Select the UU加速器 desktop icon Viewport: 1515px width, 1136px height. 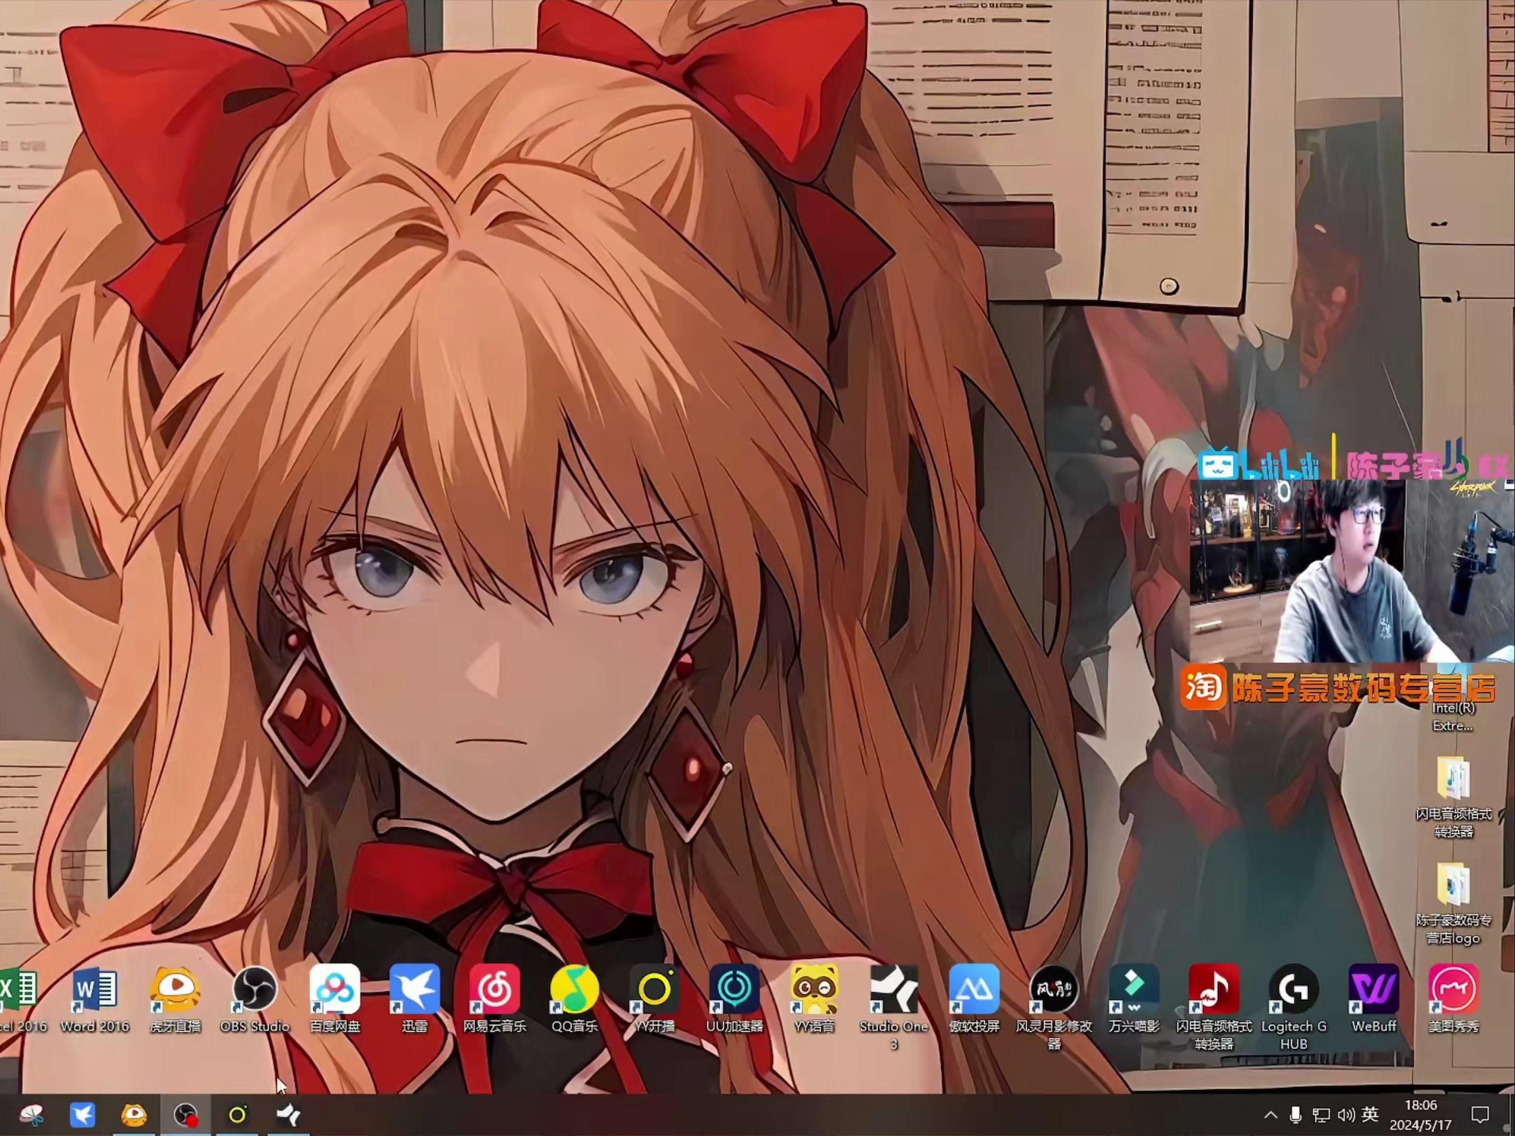[x=734, y=998]
